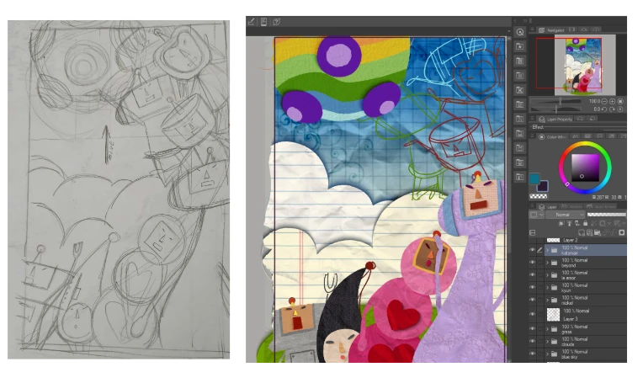Viewport: 643px width, 383px height.
Task: Click the canvas vertical scrollbar
Action: 509,199
